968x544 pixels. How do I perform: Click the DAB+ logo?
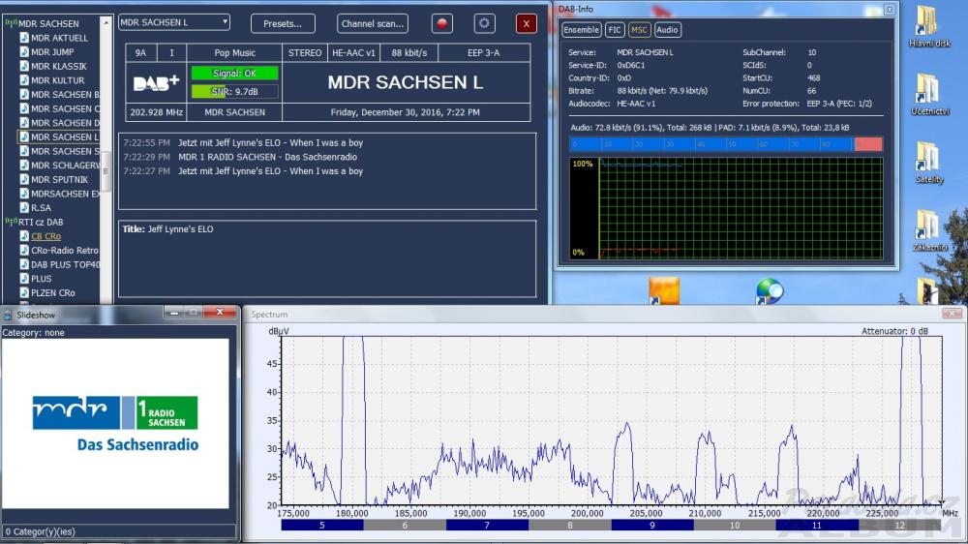pyautogui.click(x=156, y=83)
